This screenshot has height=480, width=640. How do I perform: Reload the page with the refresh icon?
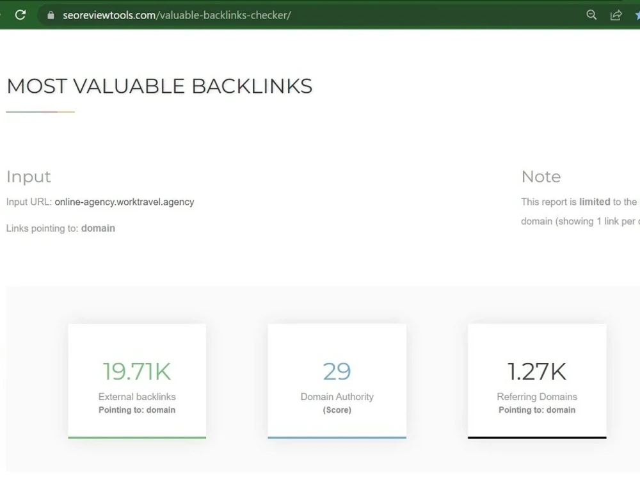point(20,15)
